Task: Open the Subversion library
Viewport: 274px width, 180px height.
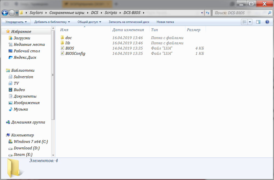Action: (x=23, y=77)
